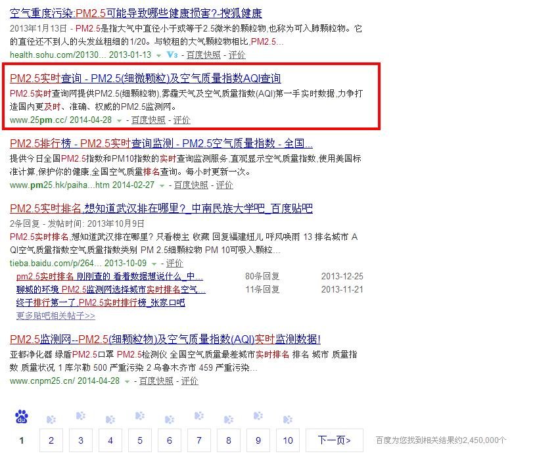
Task: Click the paw icon above page 8
Action: coord(228,419)
